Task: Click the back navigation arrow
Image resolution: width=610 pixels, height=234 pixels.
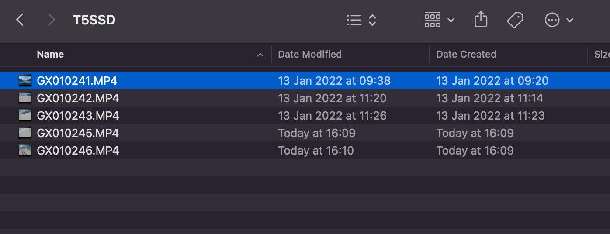Action: click(x=20, y=20)
